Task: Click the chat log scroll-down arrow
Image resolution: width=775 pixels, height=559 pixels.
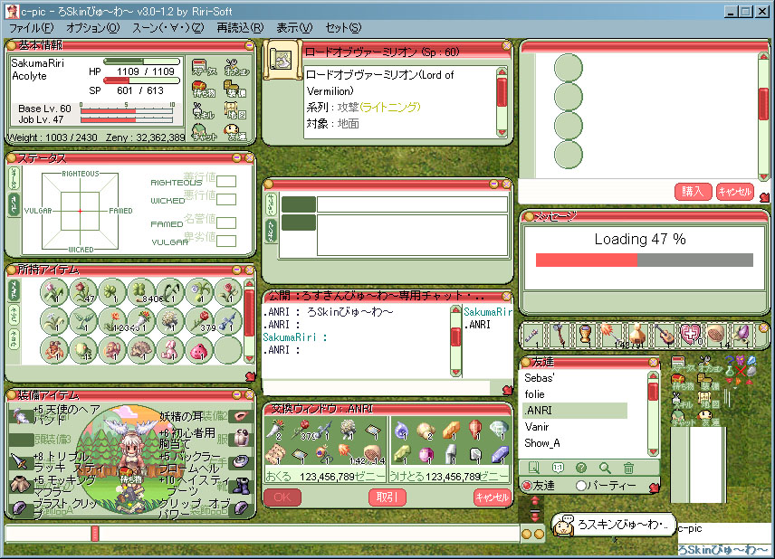Action: [455, 372]
